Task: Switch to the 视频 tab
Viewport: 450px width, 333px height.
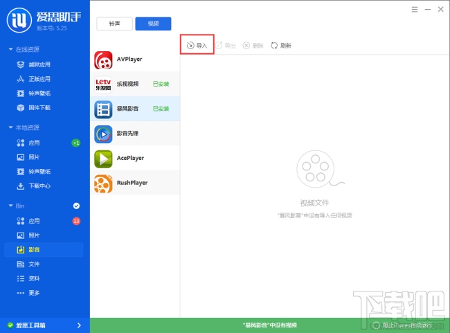Action: pos(153,24)
